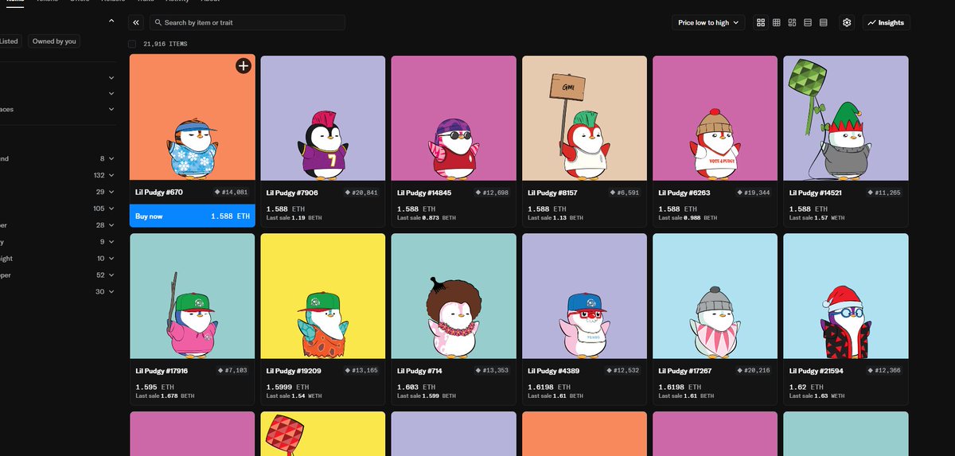The height and width of the screenshot is (456, 955).
Task: Click rarity rank badge #19,344
Action: tap(754, 193)
